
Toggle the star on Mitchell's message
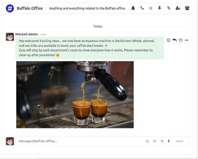coord(181,40)
